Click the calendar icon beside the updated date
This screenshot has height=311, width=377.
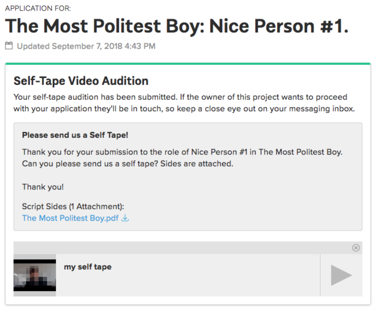coord(9,45)
